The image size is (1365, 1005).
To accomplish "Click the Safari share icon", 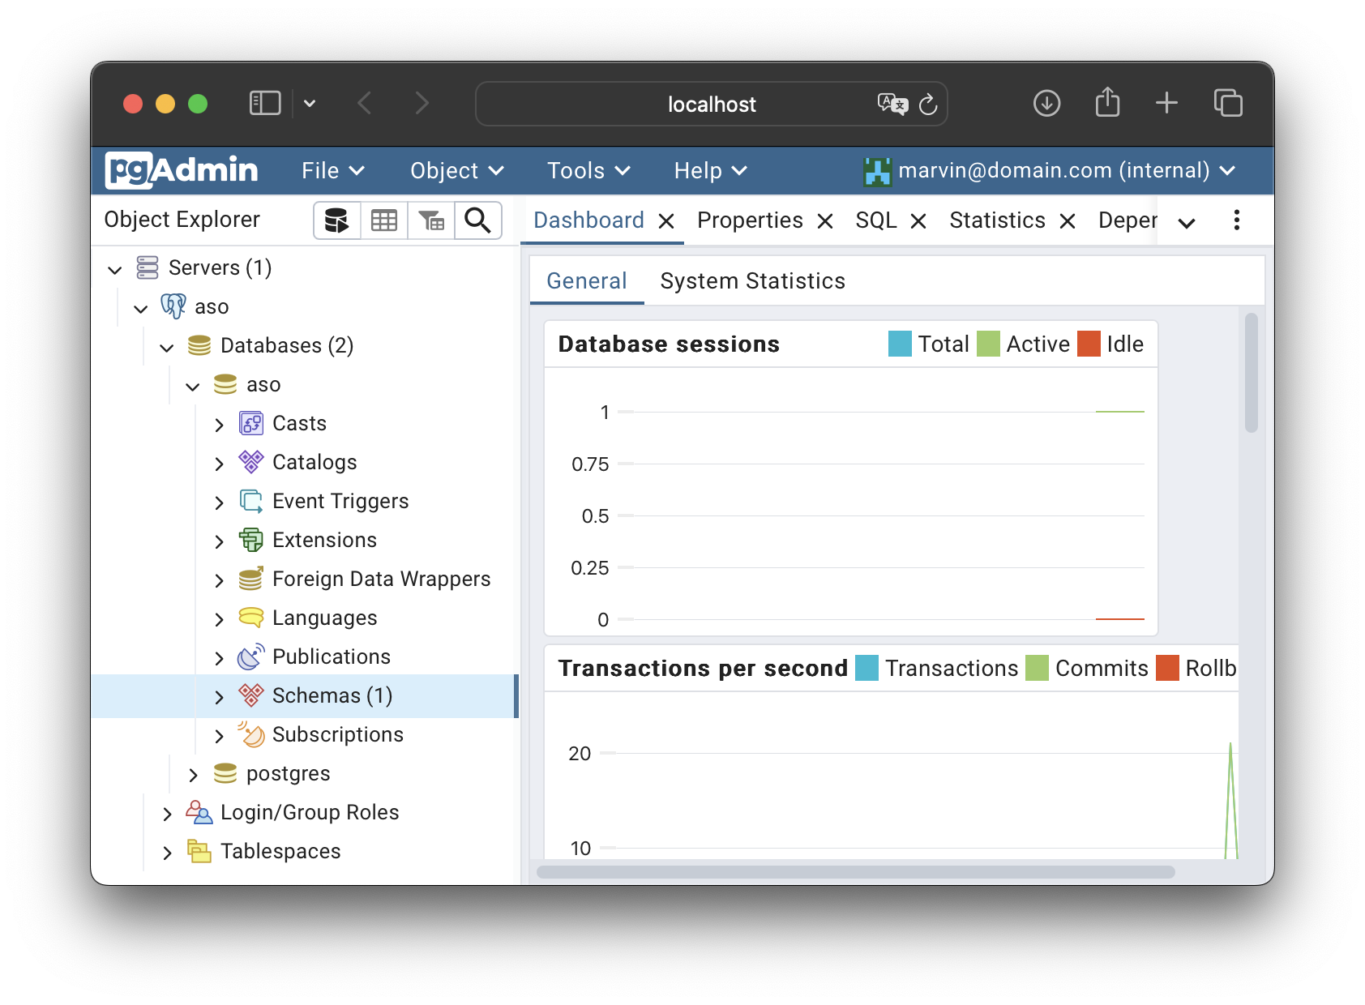I will 1107,104.
